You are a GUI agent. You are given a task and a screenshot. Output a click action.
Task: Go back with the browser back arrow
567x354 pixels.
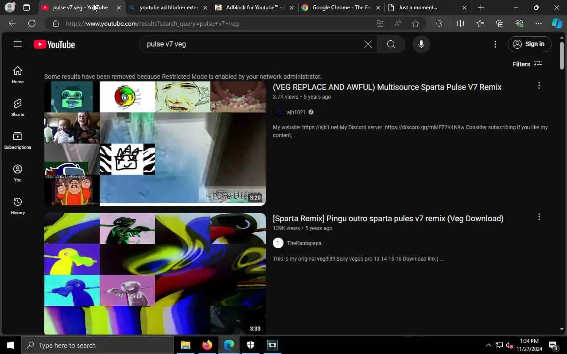coord(12,23)
